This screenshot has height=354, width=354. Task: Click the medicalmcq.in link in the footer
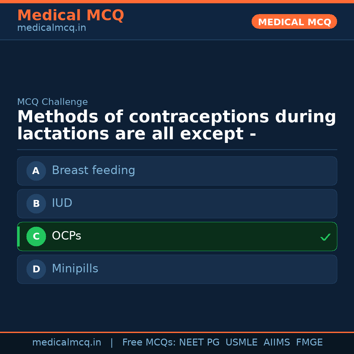(x=67, y=342)
